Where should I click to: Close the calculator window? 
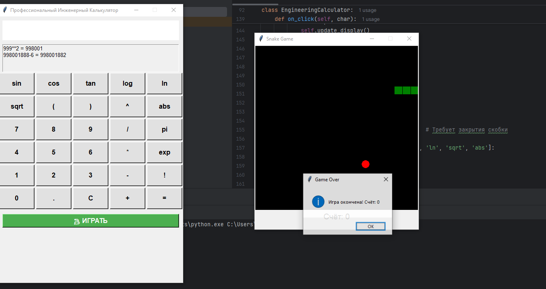[174, 10]
